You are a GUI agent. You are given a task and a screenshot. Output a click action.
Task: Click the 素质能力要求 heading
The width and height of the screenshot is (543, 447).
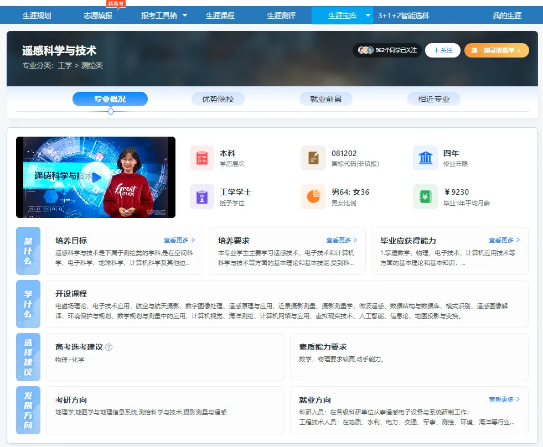click(x=323, y=347)
